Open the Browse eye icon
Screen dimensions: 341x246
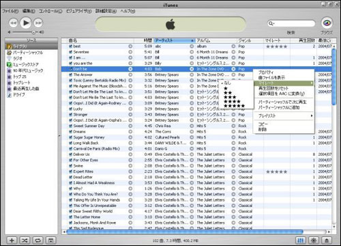coord(327,23)
